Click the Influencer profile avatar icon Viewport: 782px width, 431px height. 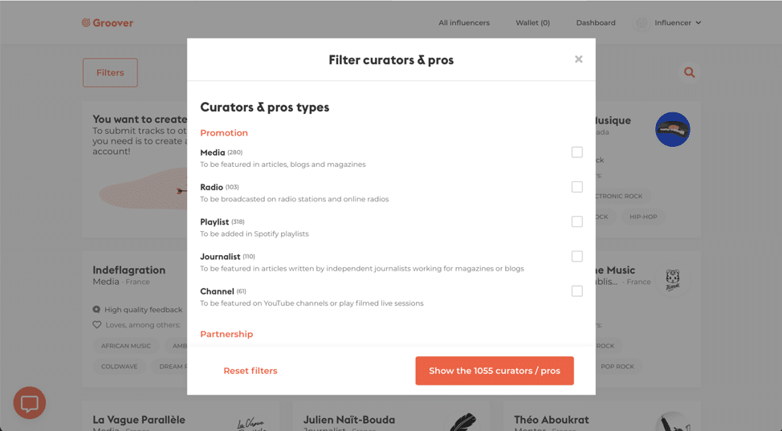point(641,23)
